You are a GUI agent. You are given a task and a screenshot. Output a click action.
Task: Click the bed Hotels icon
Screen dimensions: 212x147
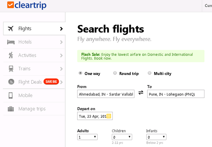11,42
